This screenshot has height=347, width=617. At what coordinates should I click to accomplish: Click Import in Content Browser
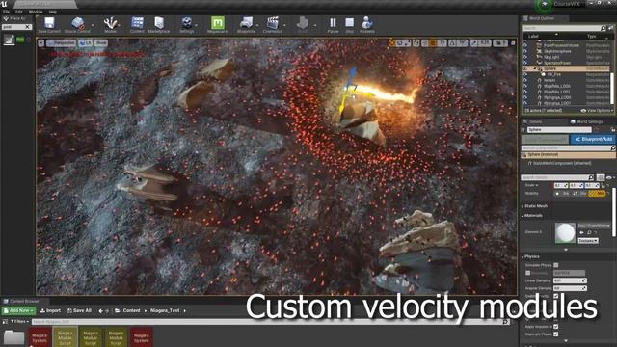(50, 310)
